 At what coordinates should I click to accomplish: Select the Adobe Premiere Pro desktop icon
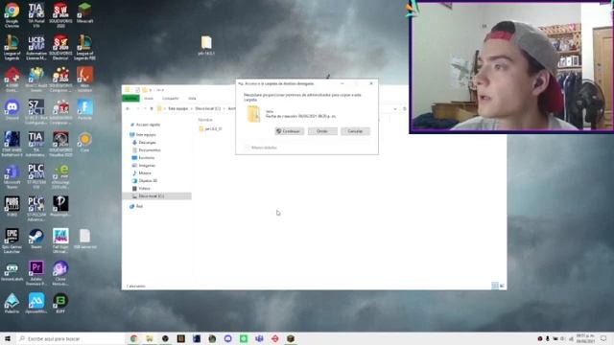point(36,273)
